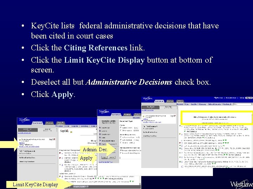Check Others checkbox under Secondary sources
Screen dimensions: 253x189
(x=121, y=142)
